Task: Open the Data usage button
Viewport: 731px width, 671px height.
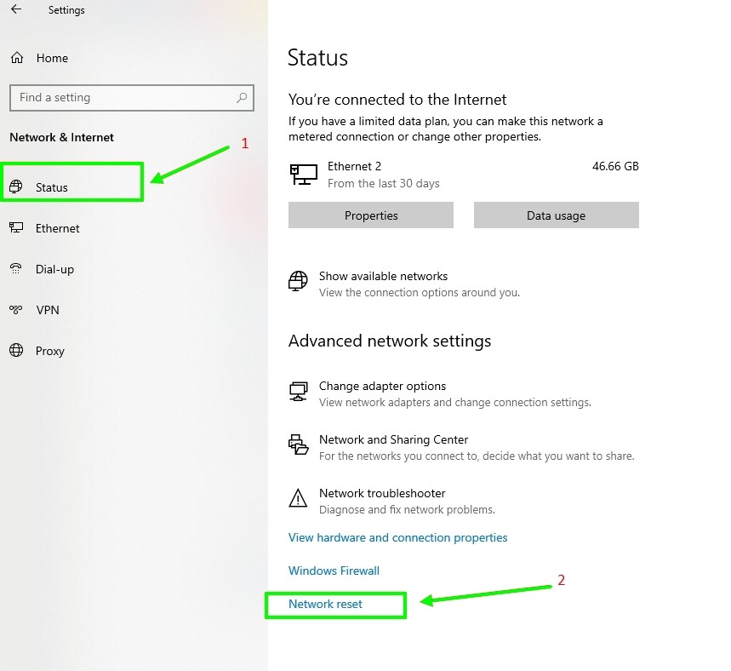Action: [557, 215]
